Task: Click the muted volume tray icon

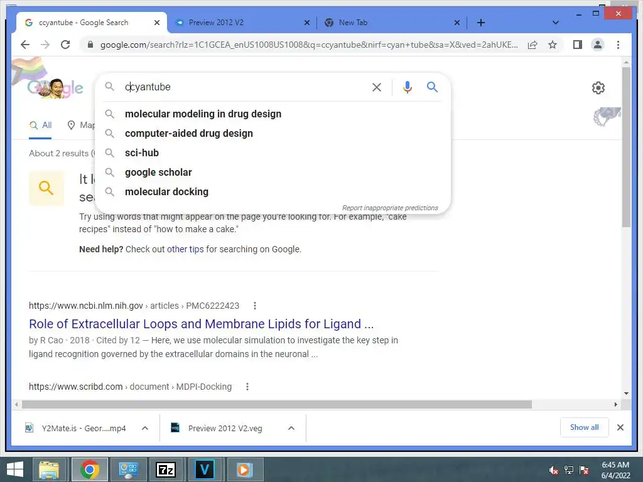Action: pos(554,470)
